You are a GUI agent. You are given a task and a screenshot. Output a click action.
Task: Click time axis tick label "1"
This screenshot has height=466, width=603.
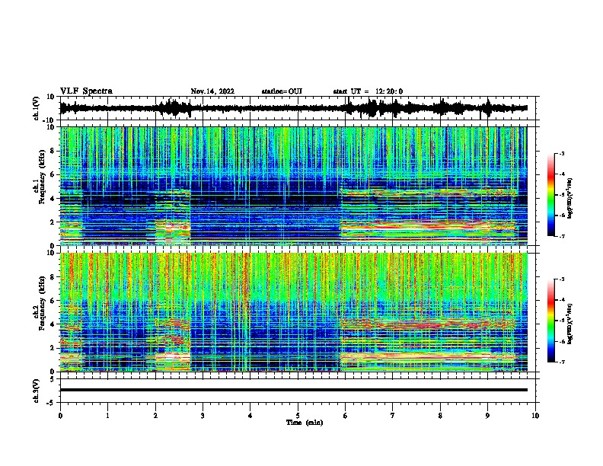pos(107,416)
